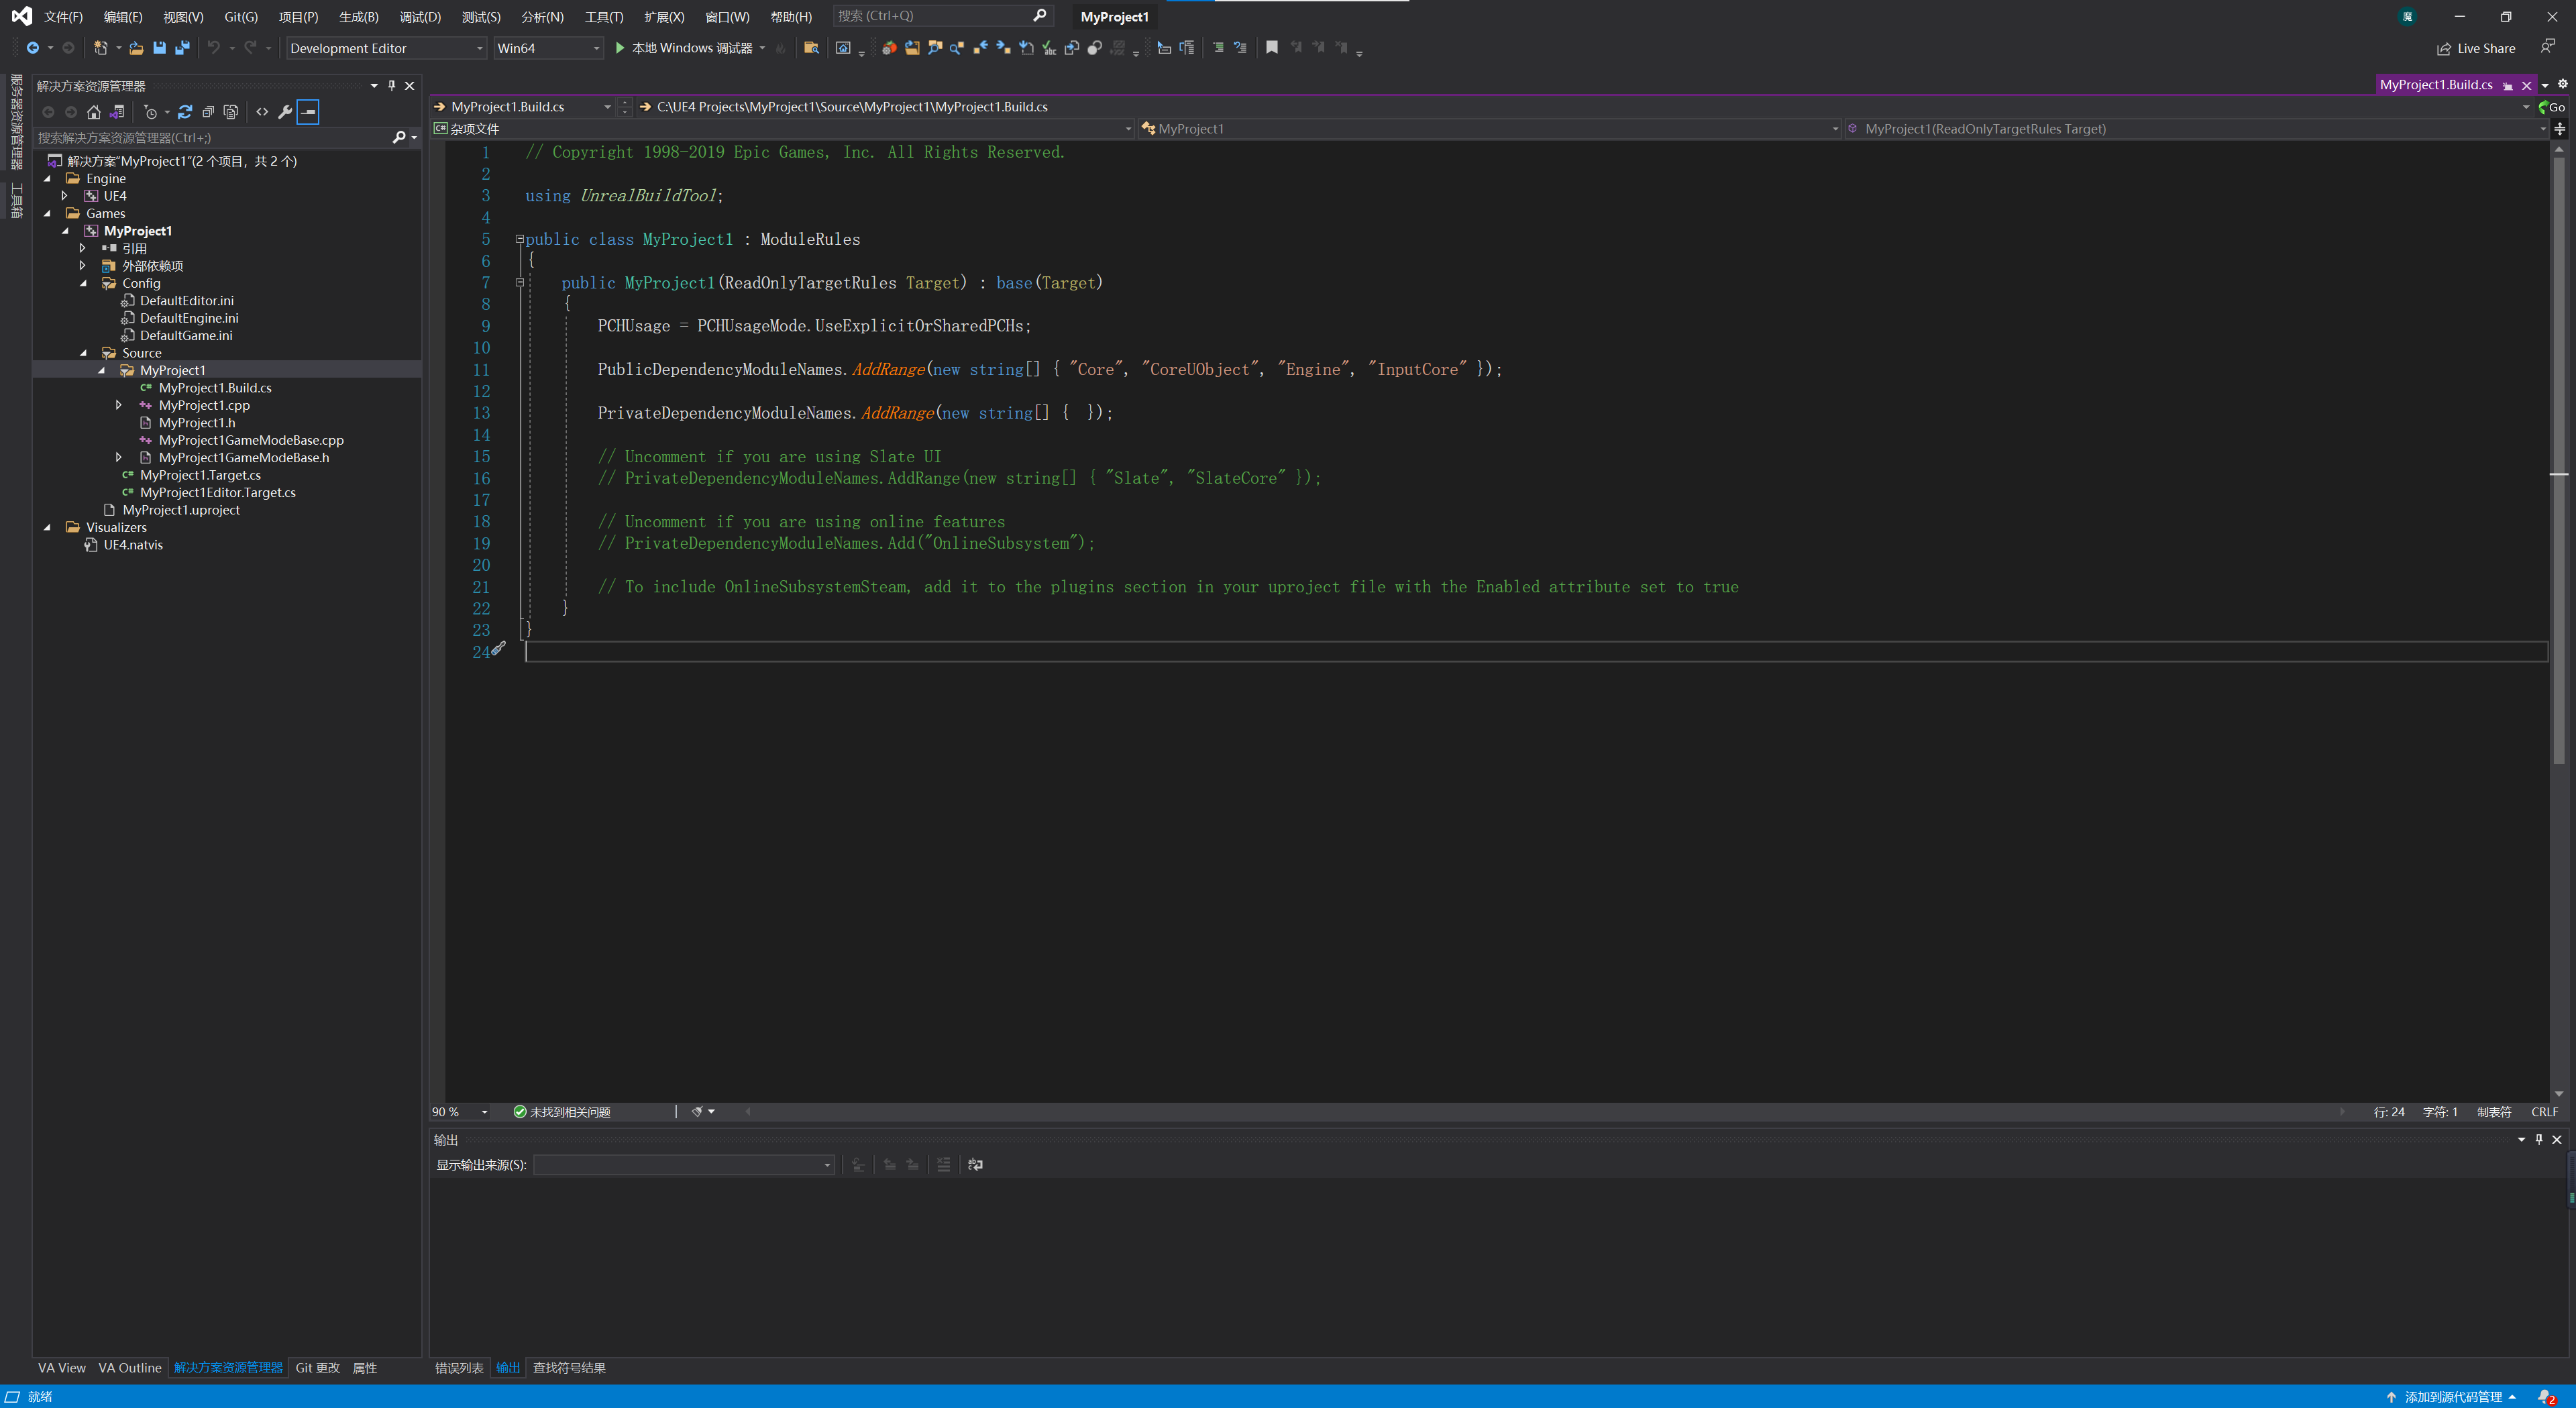Toggle pin on the MyProject1.Build.cs tab
The image size is (2576, 1408).
pyautogui.click(x=2508, y=86)
